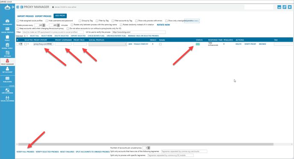Toggle Hide assigned social profiles
294x159 pixels.
(18, 21)
